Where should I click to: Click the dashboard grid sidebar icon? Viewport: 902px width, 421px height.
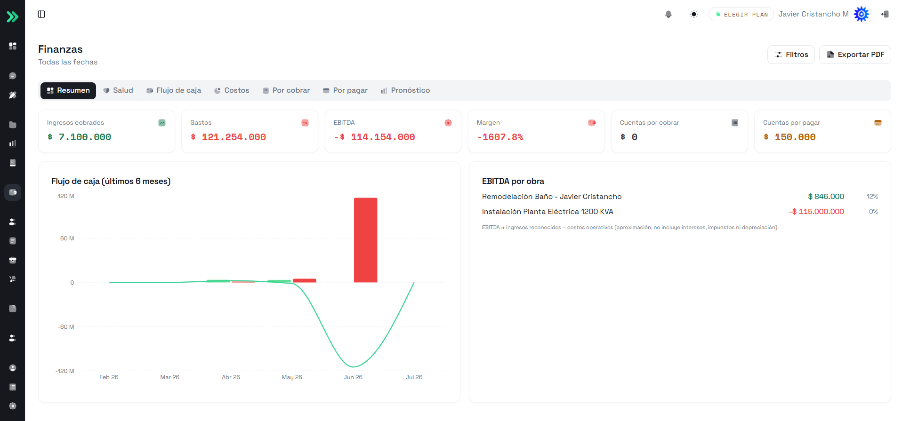click(x=13, y=46)
